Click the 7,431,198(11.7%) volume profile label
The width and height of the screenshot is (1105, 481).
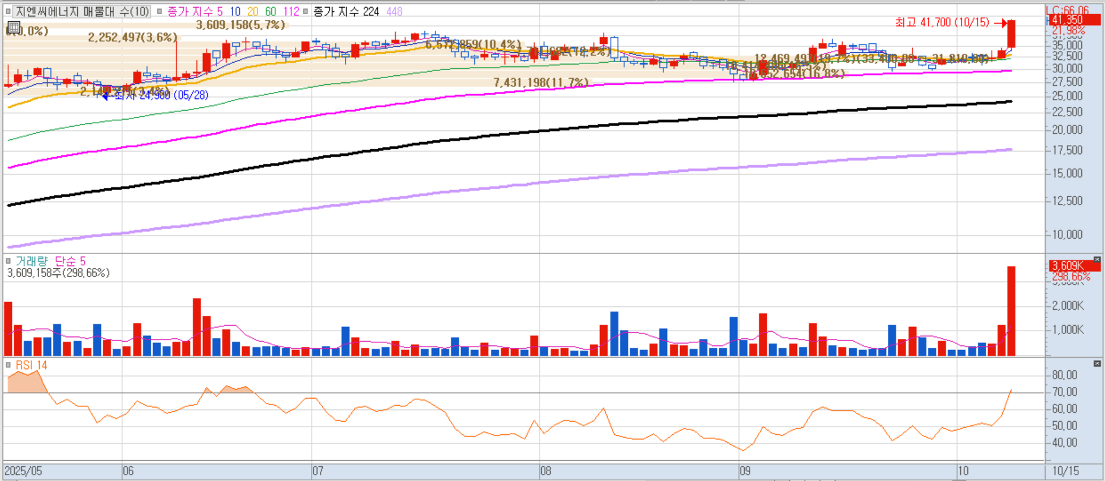[x=541, y=82]
